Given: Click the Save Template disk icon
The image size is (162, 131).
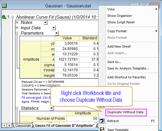Looking at the screenshot, I should point(102,129).
